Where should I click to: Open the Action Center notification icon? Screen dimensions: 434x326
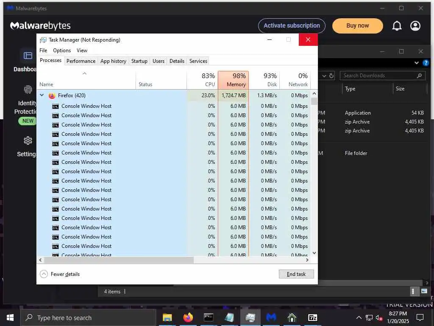(x=420, y=318)
